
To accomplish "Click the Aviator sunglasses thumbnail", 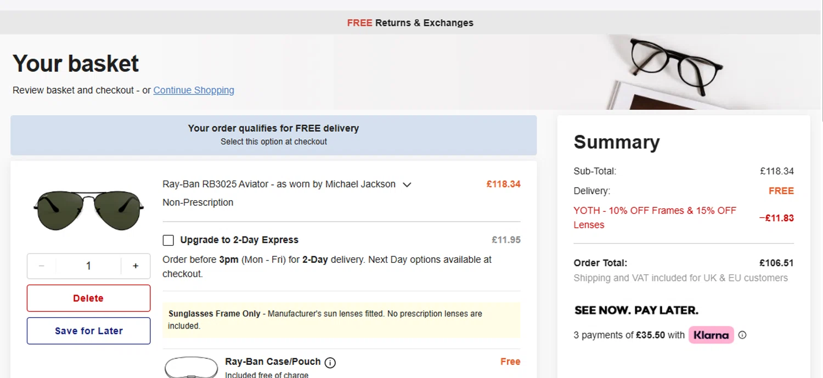I will click(x=88, y=210).
